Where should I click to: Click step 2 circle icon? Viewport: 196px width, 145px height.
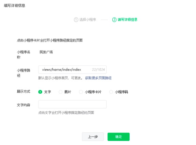coord(114,20)
